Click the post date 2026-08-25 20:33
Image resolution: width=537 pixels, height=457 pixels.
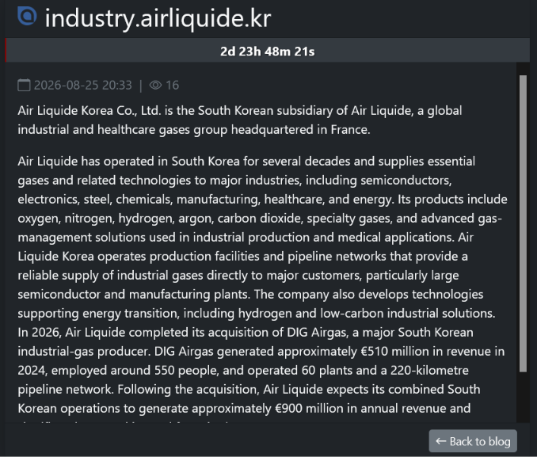point(83,85)
